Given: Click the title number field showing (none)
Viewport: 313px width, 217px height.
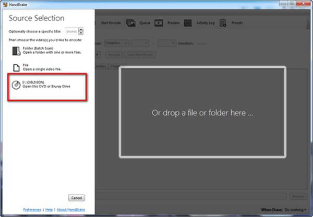Looking at the screenshot, I should pyautogui.click(x=71, y=31).
